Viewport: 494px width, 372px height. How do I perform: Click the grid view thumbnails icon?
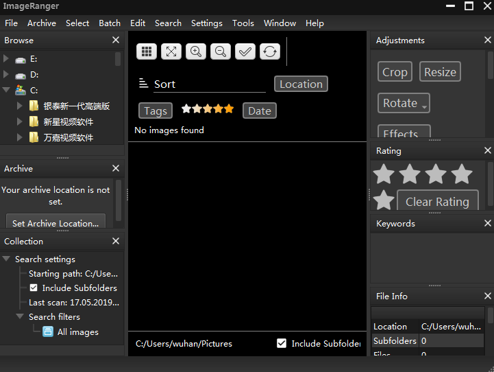pos(147,51)
